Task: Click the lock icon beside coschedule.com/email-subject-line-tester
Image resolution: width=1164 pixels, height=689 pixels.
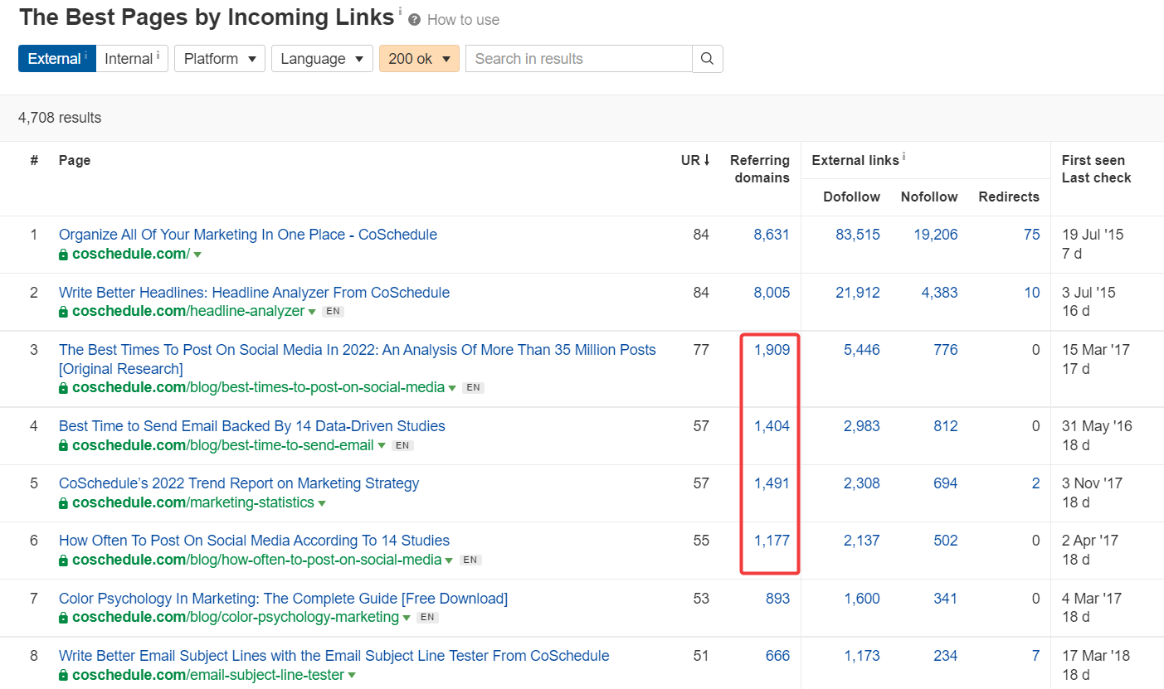Action: (x=64, y=676)
